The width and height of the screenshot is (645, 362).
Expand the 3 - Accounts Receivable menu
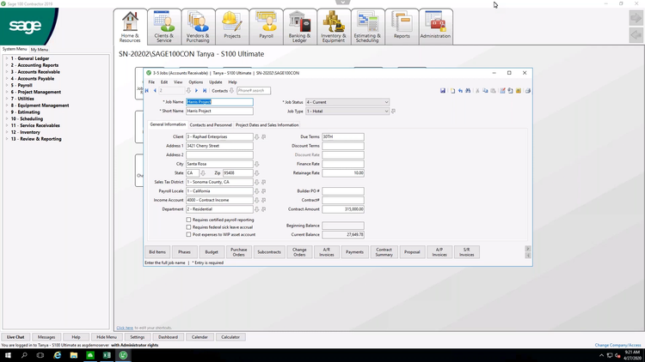[35, 72]
